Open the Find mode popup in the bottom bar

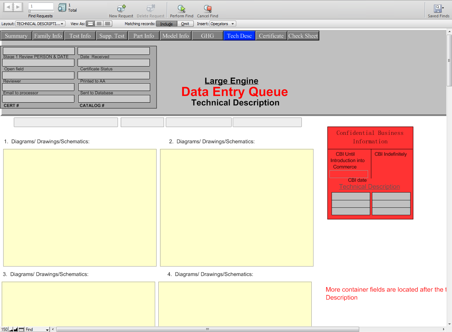point(37,330)
